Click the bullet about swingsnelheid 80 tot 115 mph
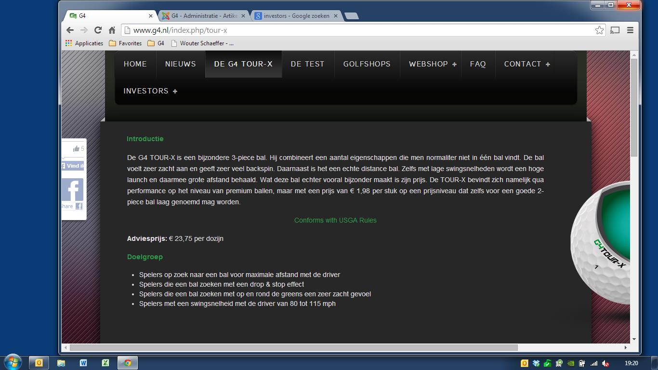Screen dimensions: 658x370 237,304
